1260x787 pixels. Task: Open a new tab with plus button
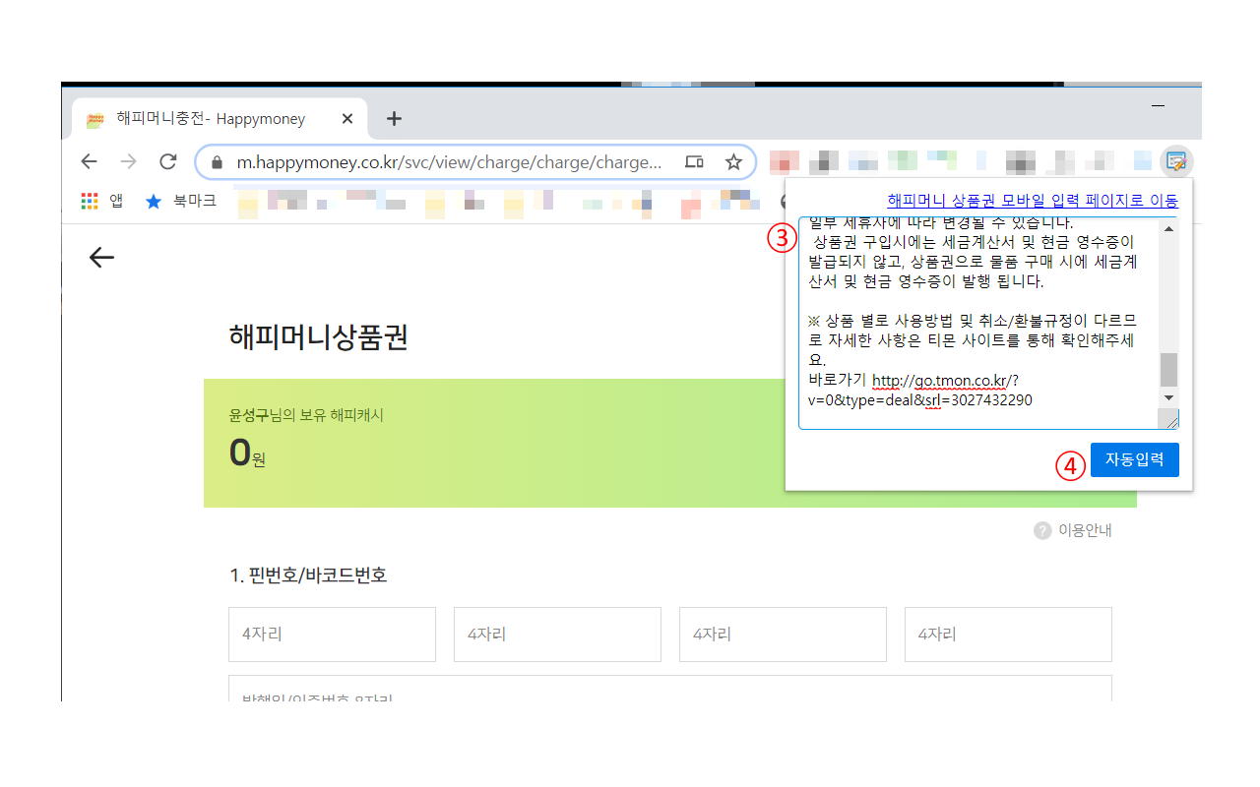pyautogui.click(x=394, y=119)
